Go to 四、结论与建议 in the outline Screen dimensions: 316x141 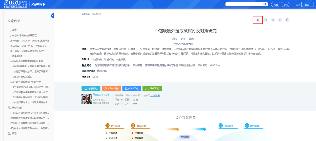pos(15,108)
